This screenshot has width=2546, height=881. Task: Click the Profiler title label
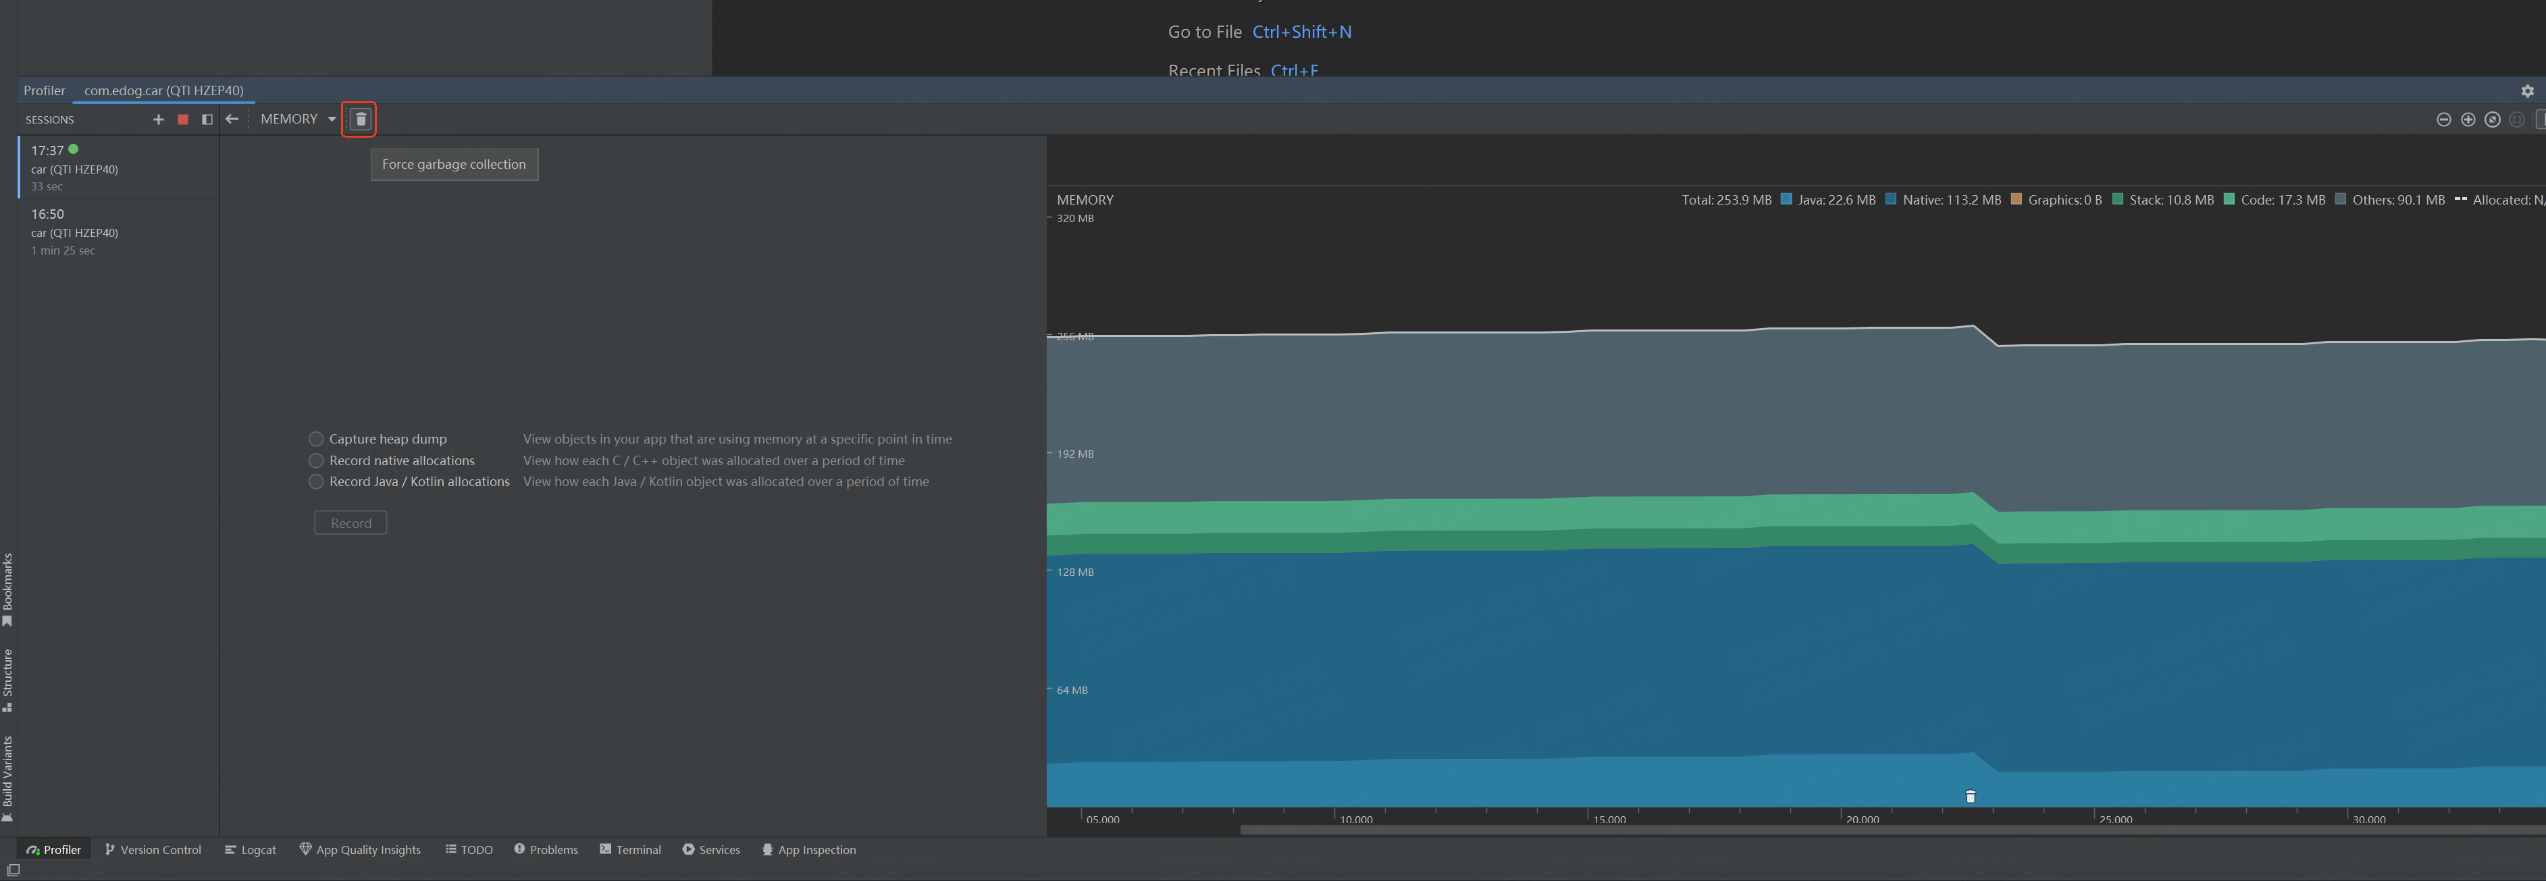tap(45, 91)
